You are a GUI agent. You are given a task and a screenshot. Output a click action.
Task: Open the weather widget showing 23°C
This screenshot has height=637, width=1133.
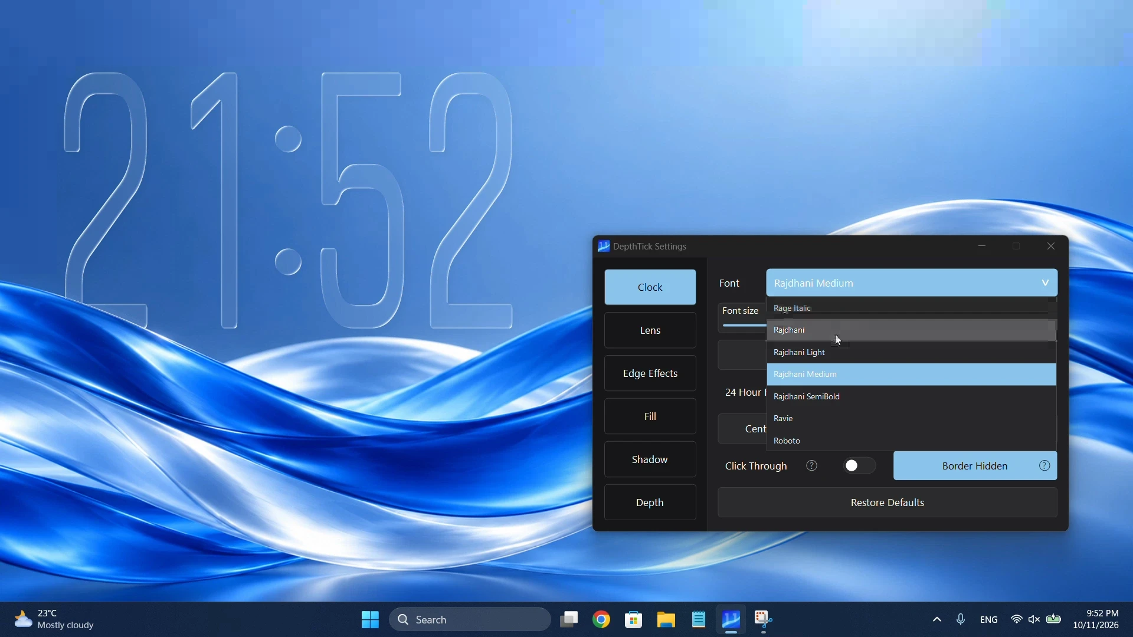tap(54, 620)
